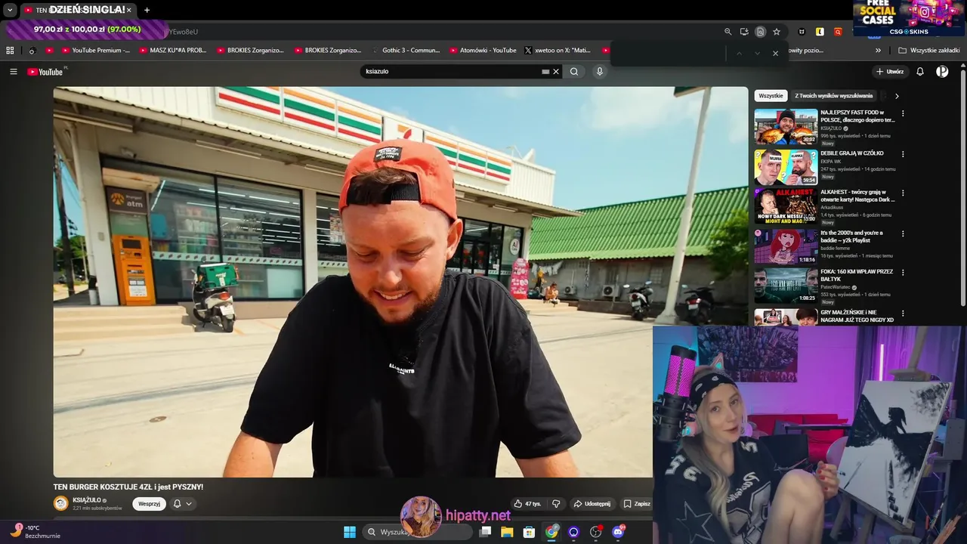Go to previous find result arrow
Screen dimensions: 967x544
pos(739,54)
